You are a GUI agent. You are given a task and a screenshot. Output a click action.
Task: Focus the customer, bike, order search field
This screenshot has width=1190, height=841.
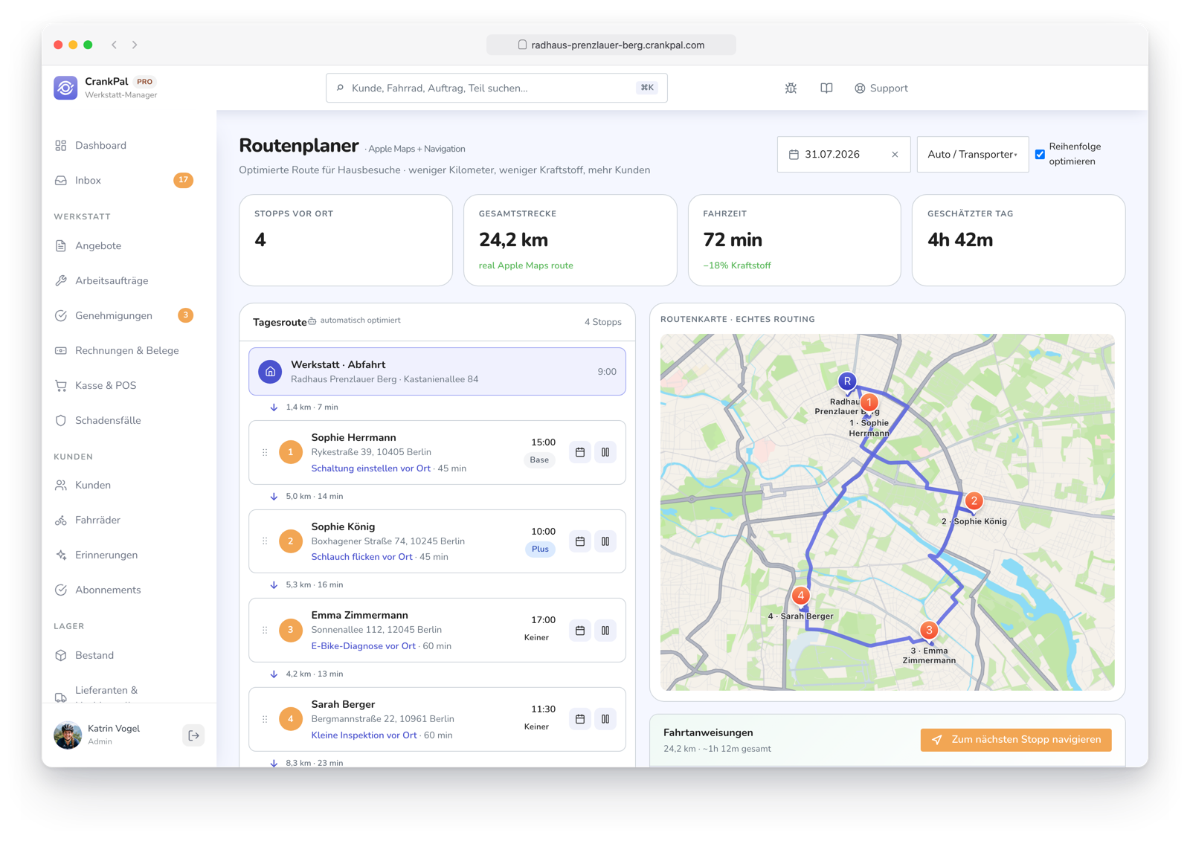pos(496,88)
